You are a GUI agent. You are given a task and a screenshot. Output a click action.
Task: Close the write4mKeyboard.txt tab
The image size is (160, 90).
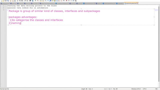click(x=137, y=3)
